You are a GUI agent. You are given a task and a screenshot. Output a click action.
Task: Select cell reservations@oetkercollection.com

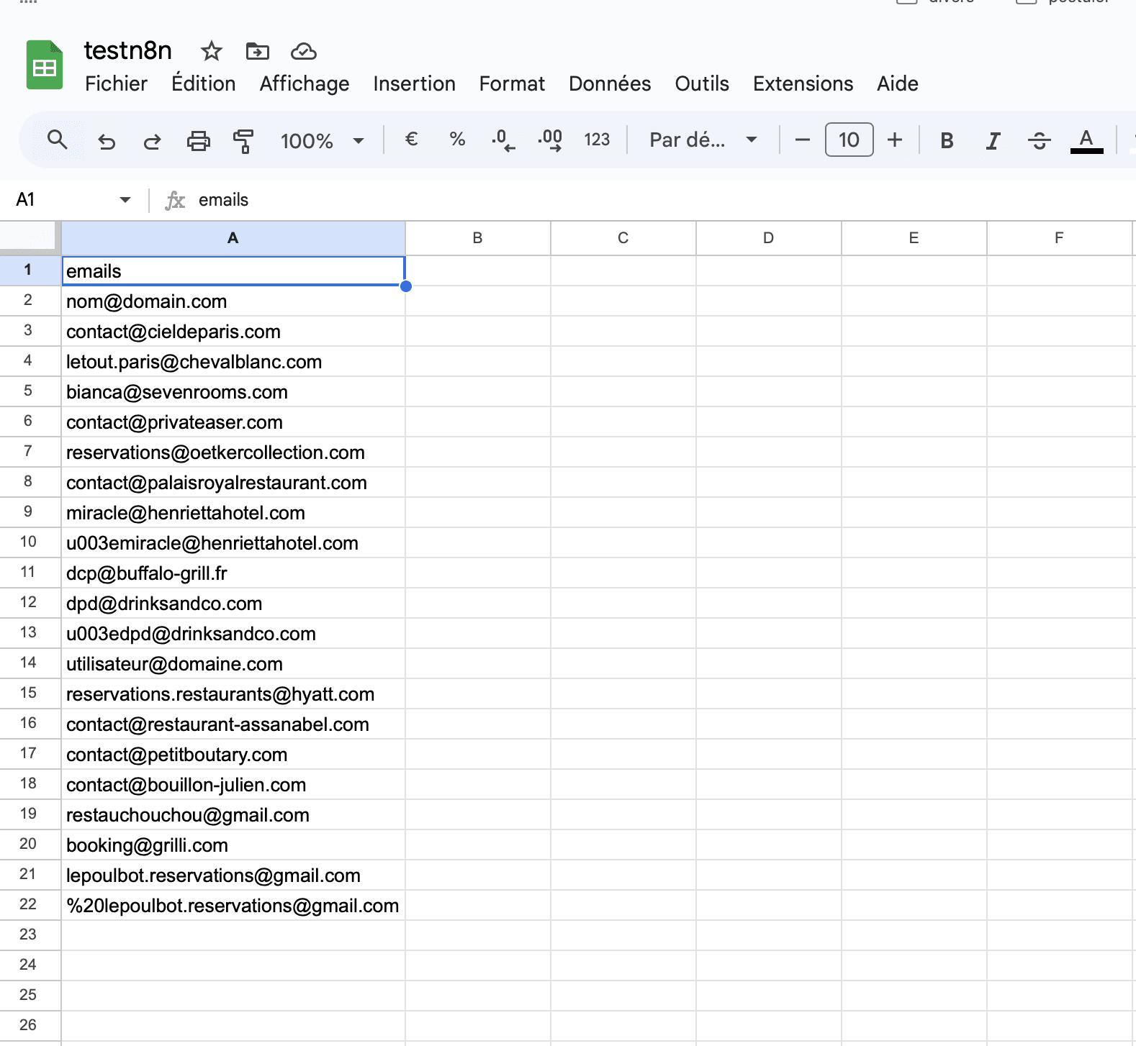[x=233, y=452]
